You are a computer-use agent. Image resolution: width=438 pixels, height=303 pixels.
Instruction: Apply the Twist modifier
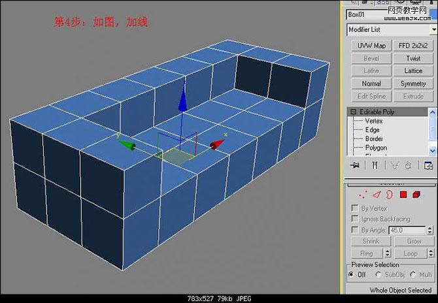(x=413, y=58)
